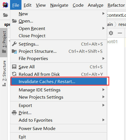Open the Navigate menu
Viewport: 126px width, 140px height.
59,5
